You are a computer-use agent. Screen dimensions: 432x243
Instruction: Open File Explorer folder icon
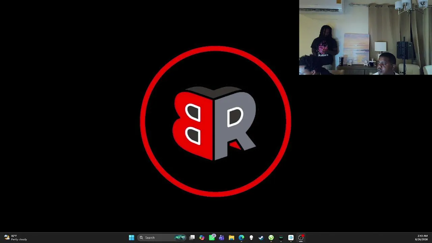tap(232, 238)
